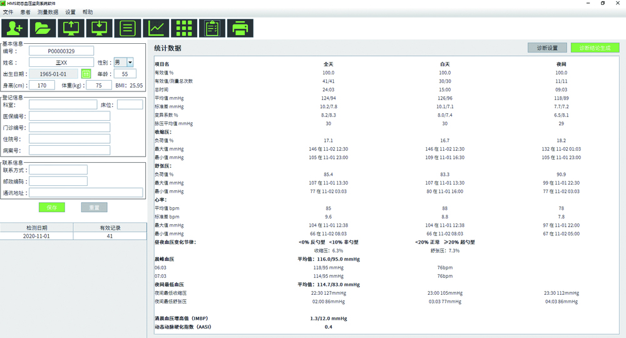Click the upload-to-monitor toolbar icon

70,28
